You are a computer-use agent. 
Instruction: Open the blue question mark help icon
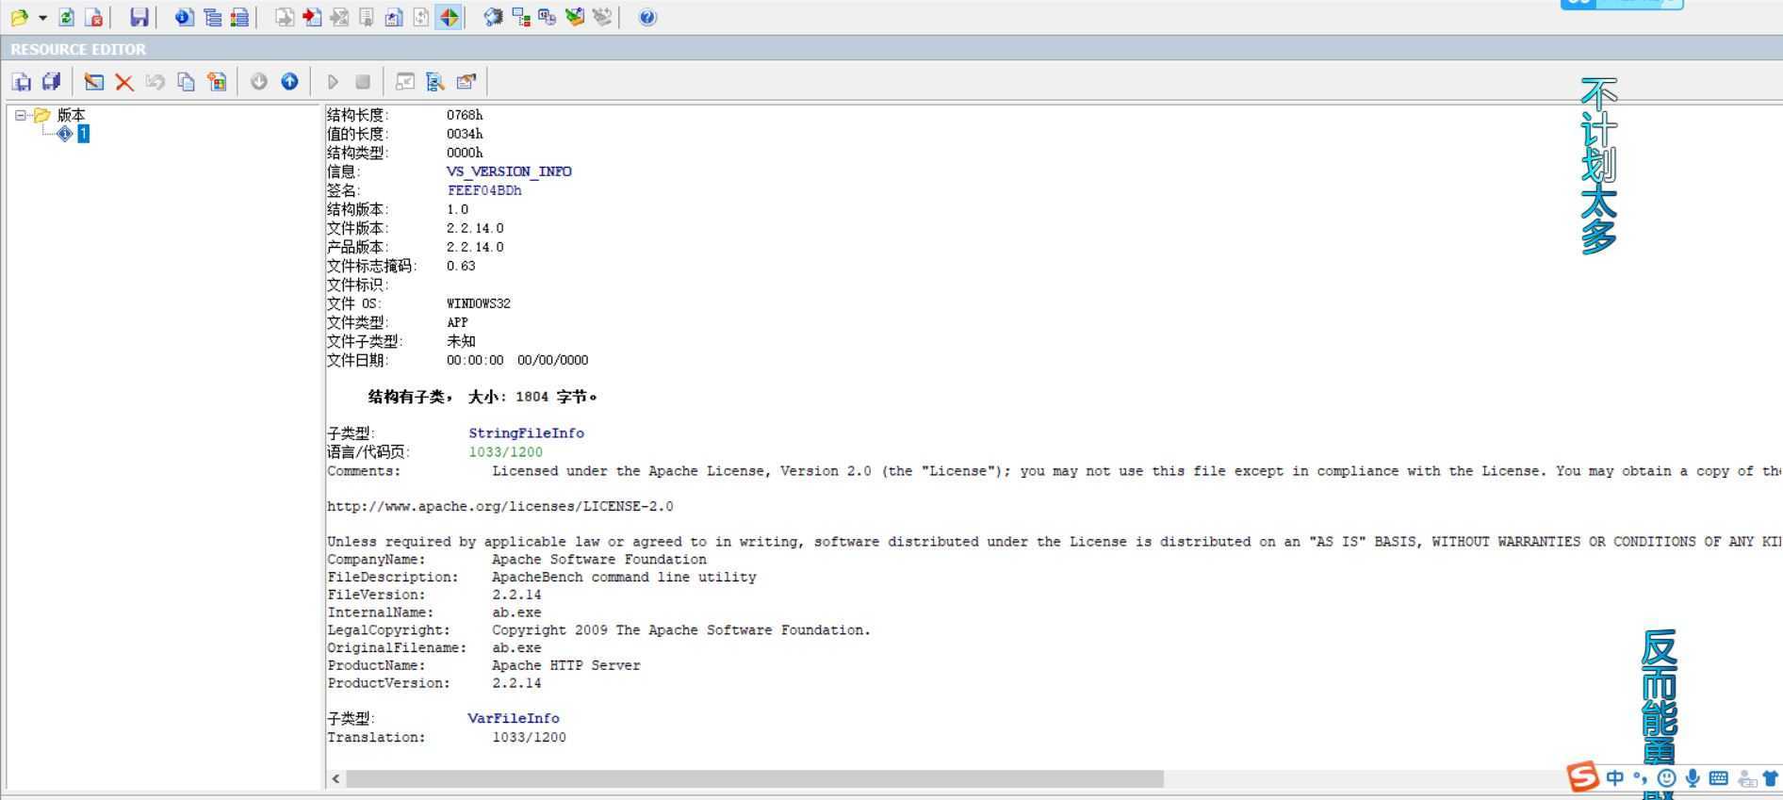pyautogui.click(x=647, y=17)
